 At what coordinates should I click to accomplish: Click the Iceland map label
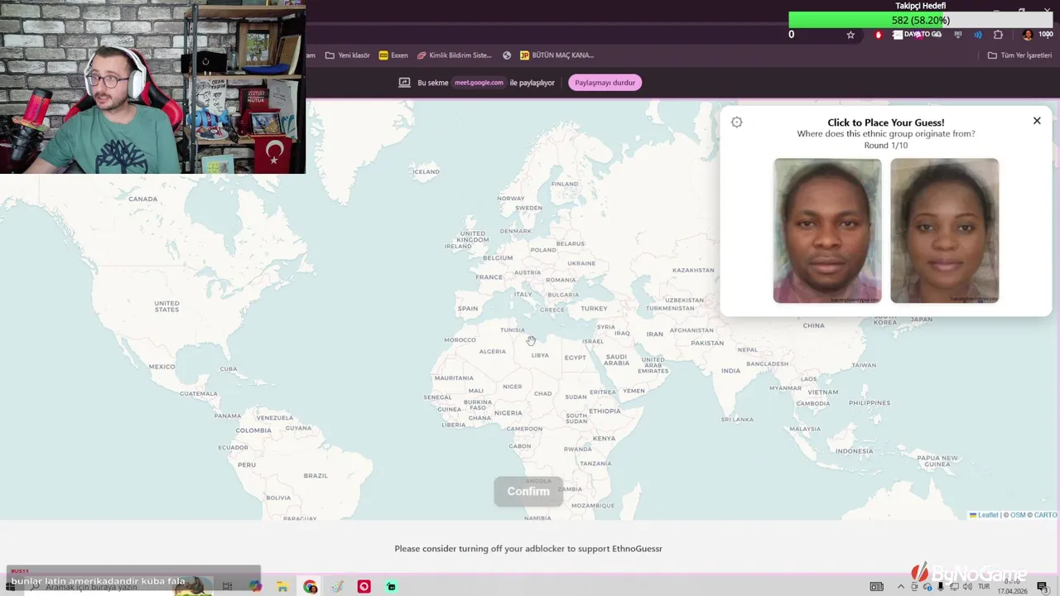click(x=426, y=172)
